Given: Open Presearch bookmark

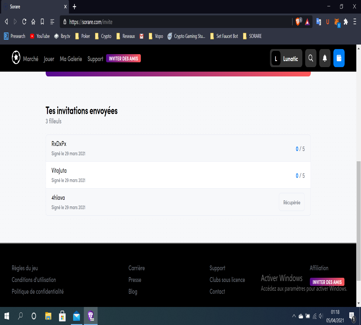Looking at the screenshot, I should (14, 36).
